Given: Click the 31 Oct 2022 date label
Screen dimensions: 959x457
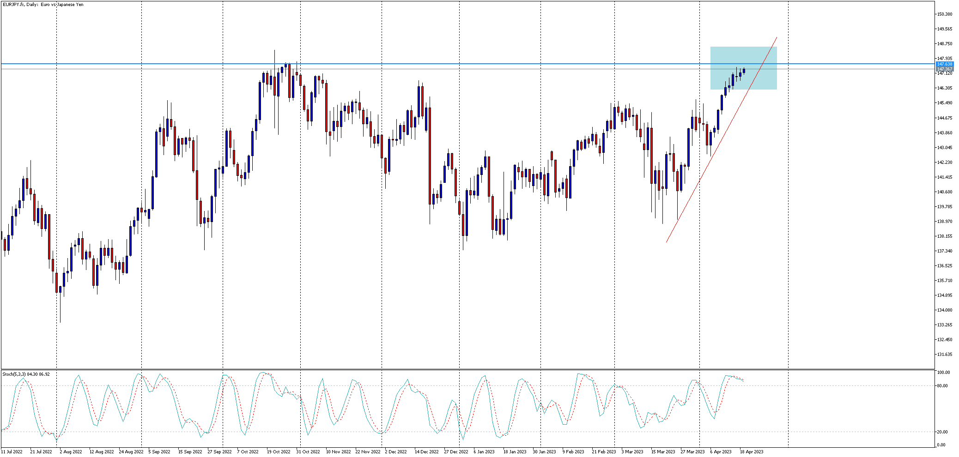Looking at the screenshot, I should [x=308, y=452].
